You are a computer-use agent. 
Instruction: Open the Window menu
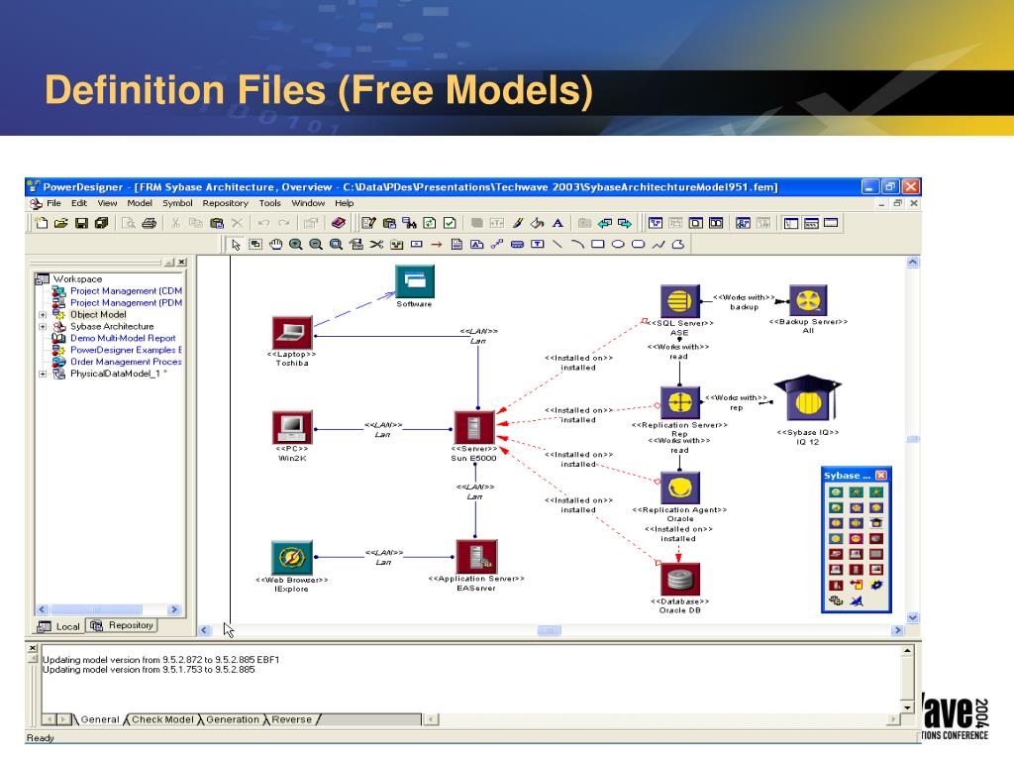pos(308,203)
